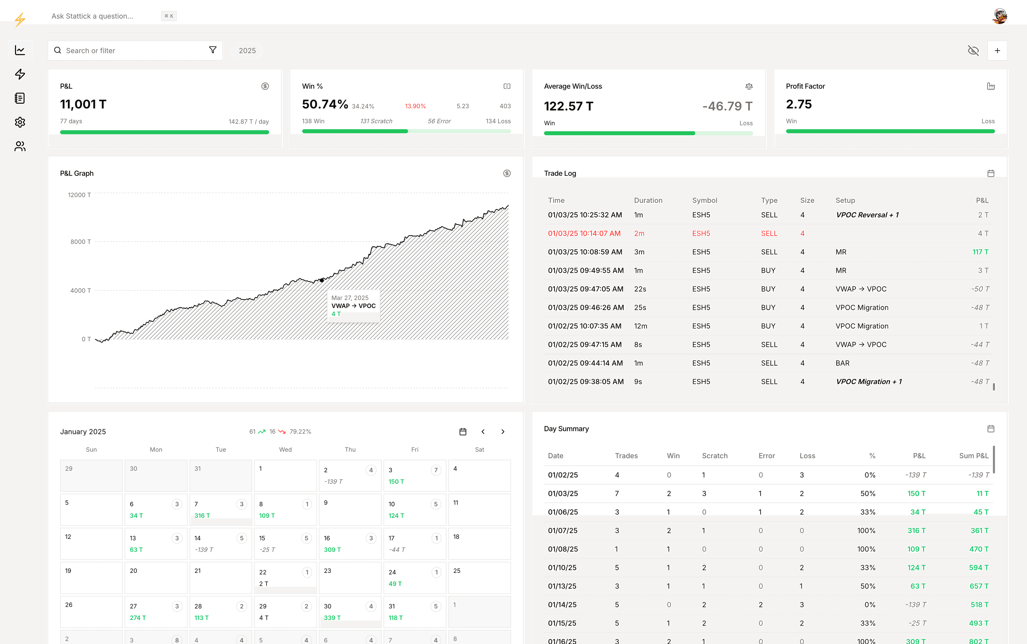The width and height of the screenshot is (1027, 644).
Task: Go to next month in calendar
Action: 503,431
